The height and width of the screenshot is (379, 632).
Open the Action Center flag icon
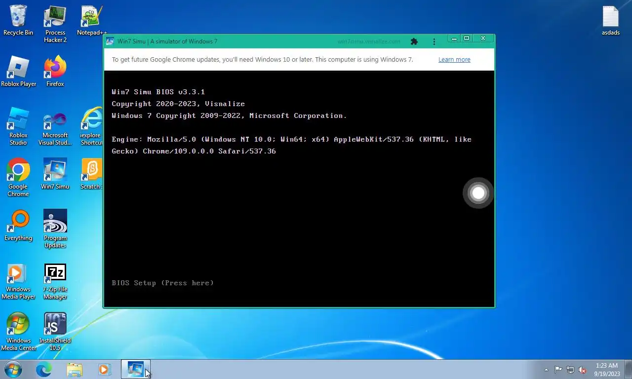tap(558, 370)
